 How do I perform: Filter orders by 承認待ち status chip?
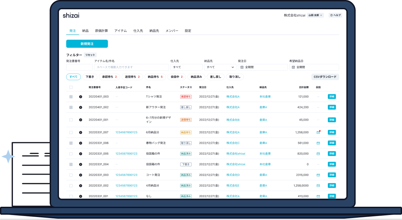pyautogui.click(x=110, y=77)
